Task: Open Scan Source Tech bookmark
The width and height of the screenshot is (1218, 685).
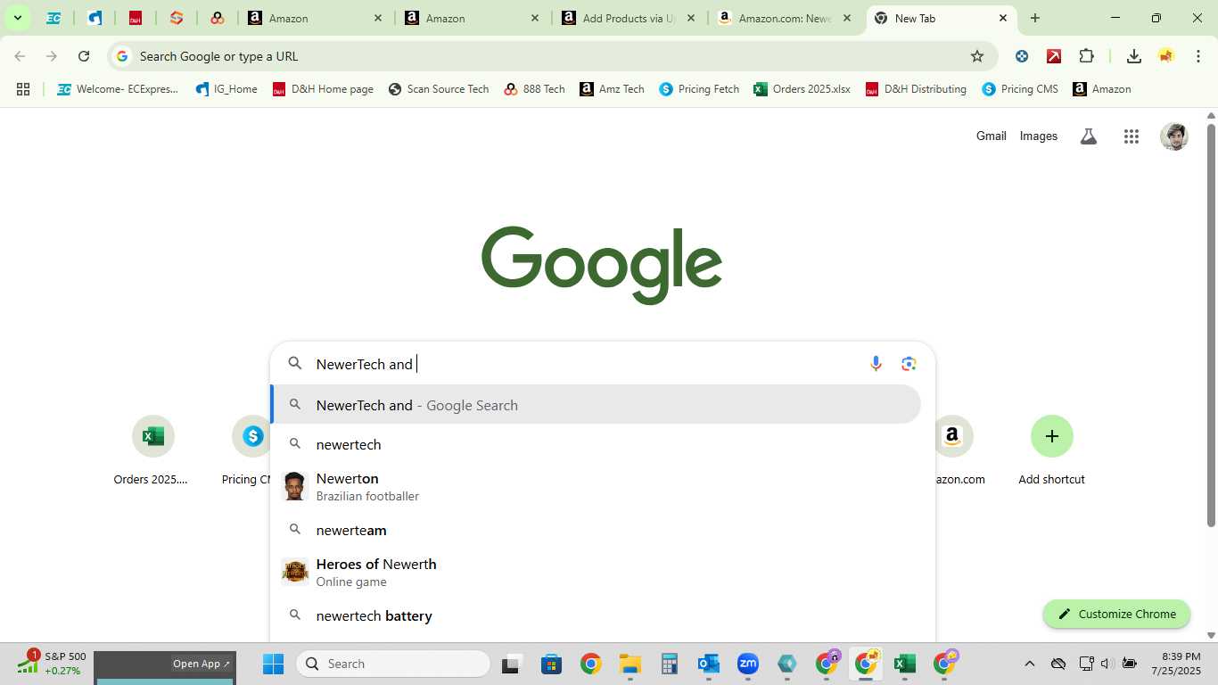Action: click(x=439, y=89)
